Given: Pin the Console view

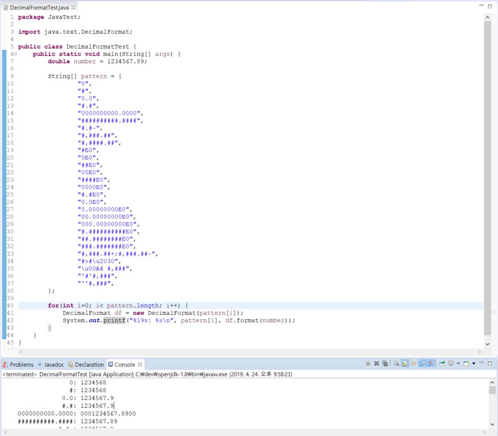Looking at the screenshot, I should click(x=442, y=363).
